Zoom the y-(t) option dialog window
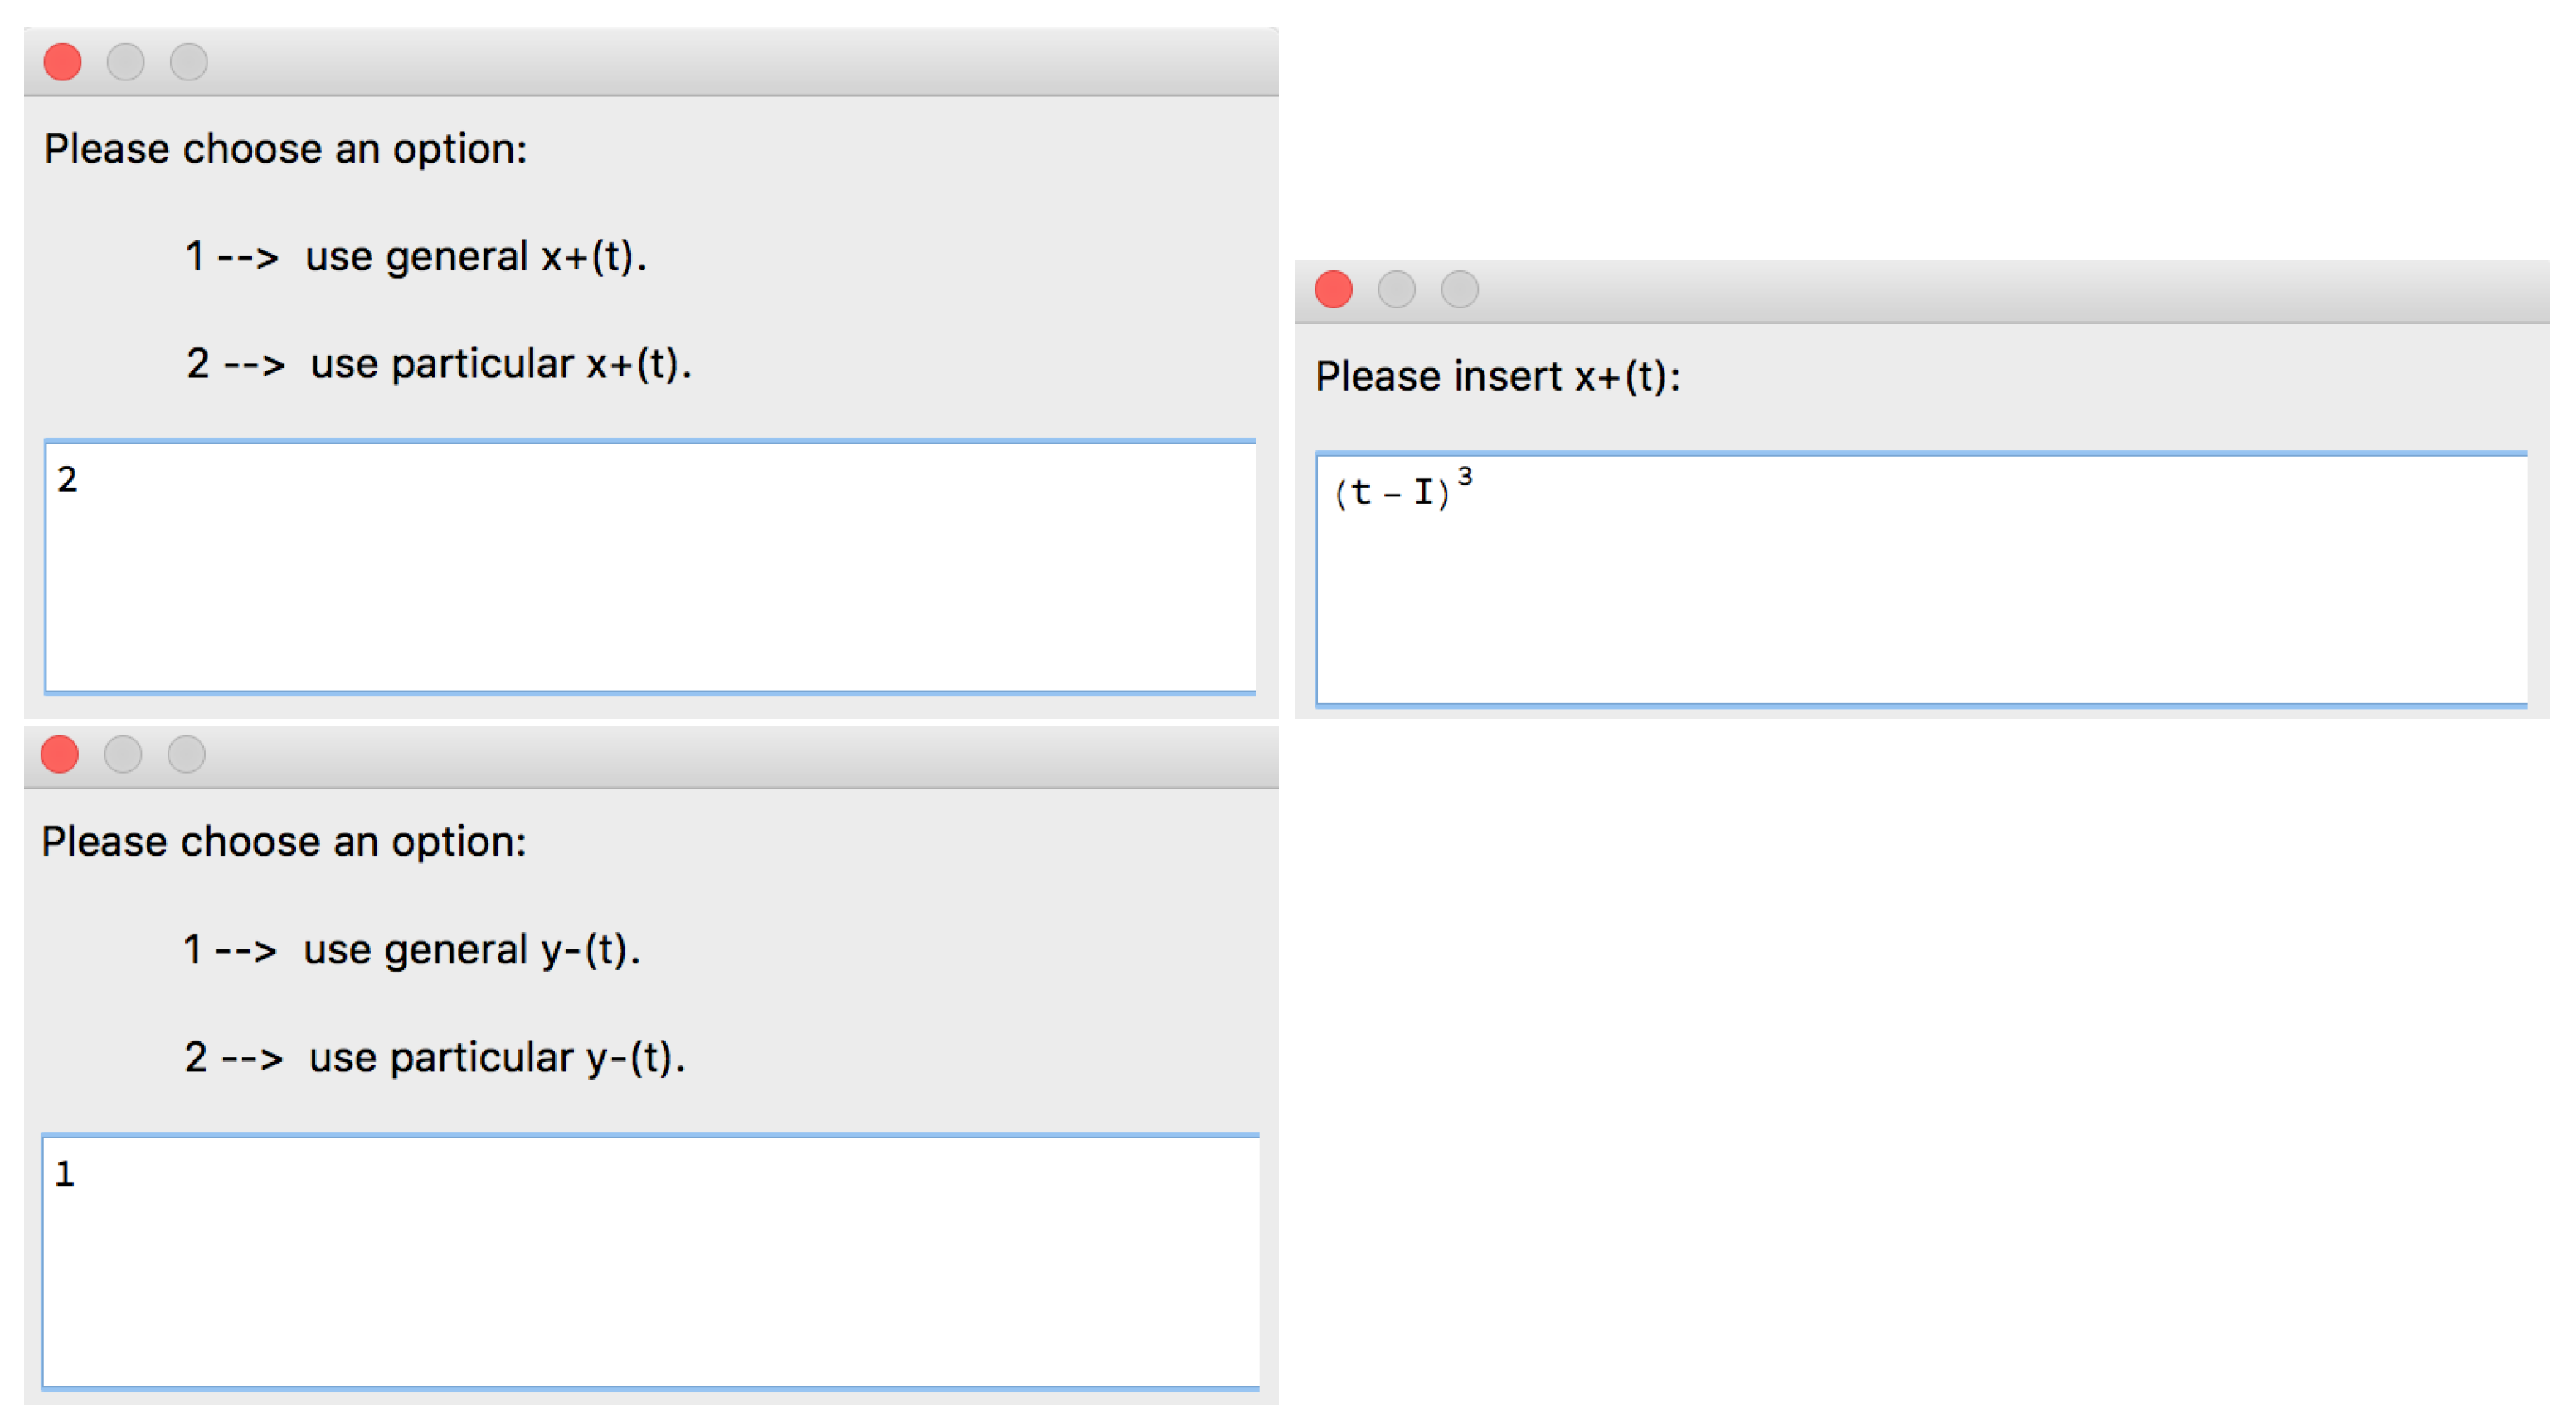2576x1422 pixels. 186,754
